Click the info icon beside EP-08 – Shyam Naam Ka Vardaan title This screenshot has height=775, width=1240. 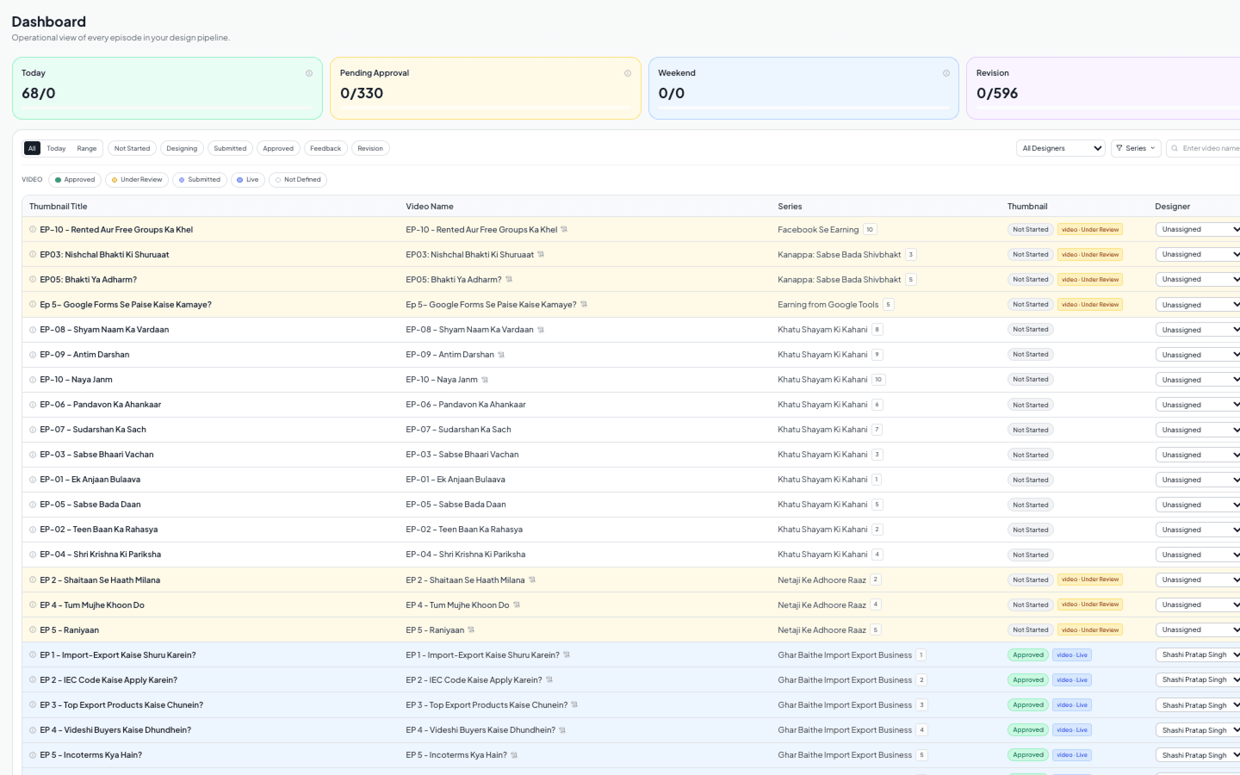click(x=33, y=329)
